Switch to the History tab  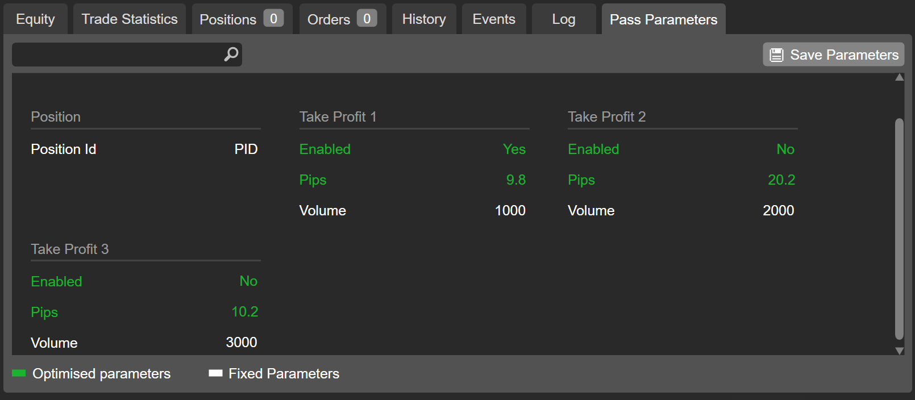pyautogui.click(x=424, y=19)
